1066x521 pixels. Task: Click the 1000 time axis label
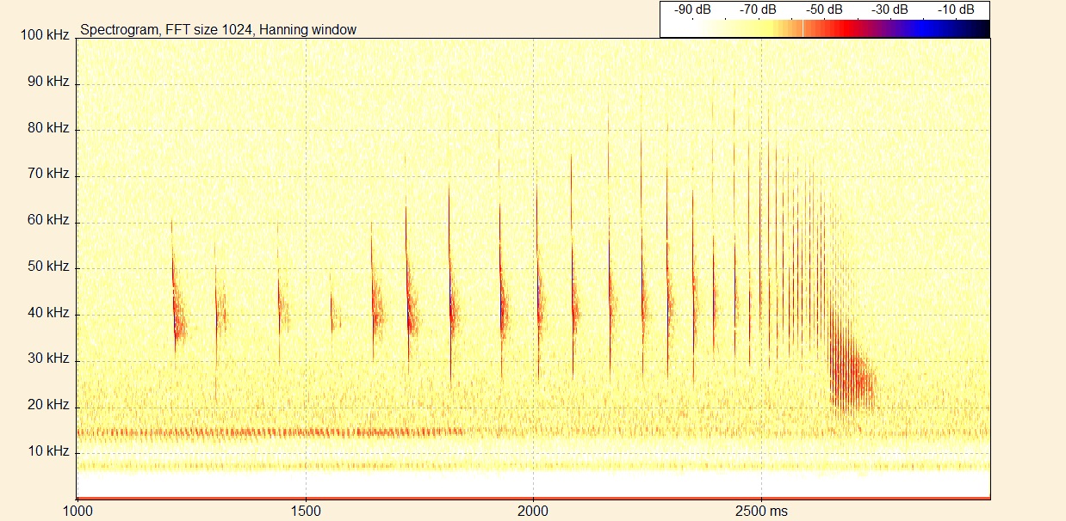coord(77,512)
